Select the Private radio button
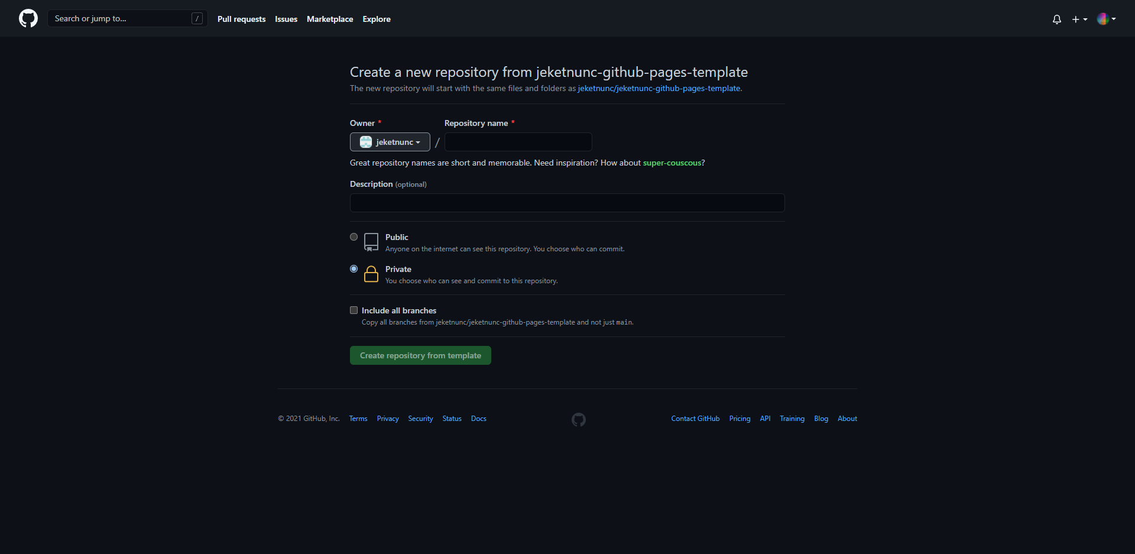The image size is (1135, 554). 354,268
